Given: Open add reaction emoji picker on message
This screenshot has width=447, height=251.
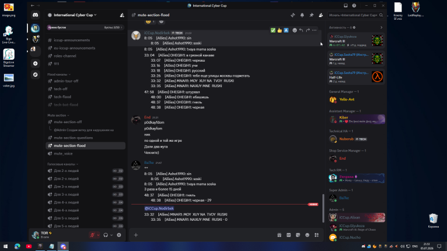Looking at the screenshot, I should tap(295, 30).
